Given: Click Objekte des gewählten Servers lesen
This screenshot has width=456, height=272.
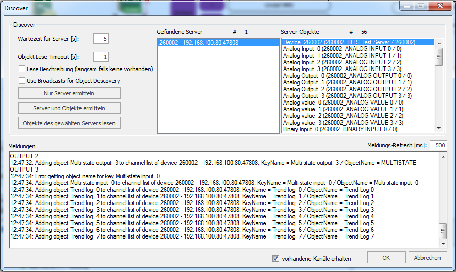Looking at the screenshot, I should click(69, 123).
